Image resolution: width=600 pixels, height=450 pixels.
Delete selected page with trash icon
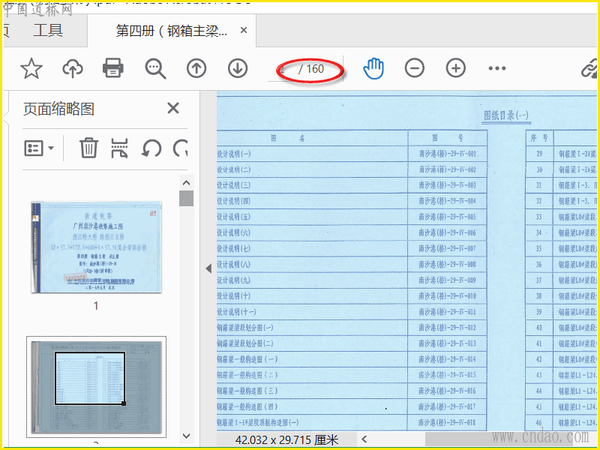(x=88, y=148)
